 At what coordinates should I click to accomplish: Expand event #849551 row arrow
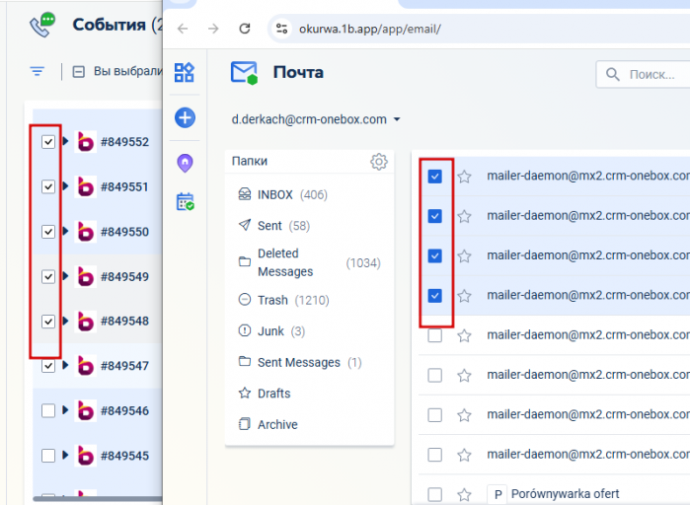coord(65,185)
